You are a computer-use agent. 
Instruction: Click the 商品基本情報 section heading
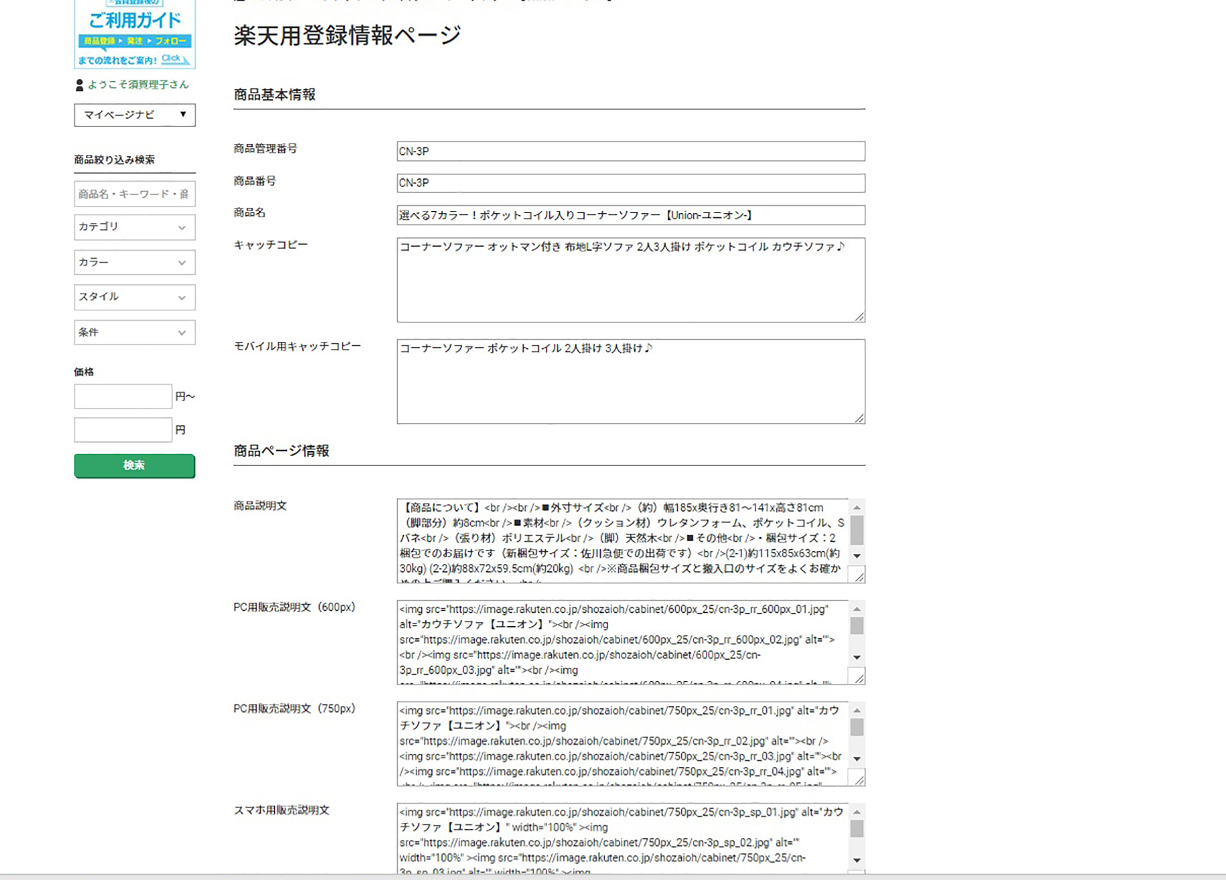coord(275,95)
